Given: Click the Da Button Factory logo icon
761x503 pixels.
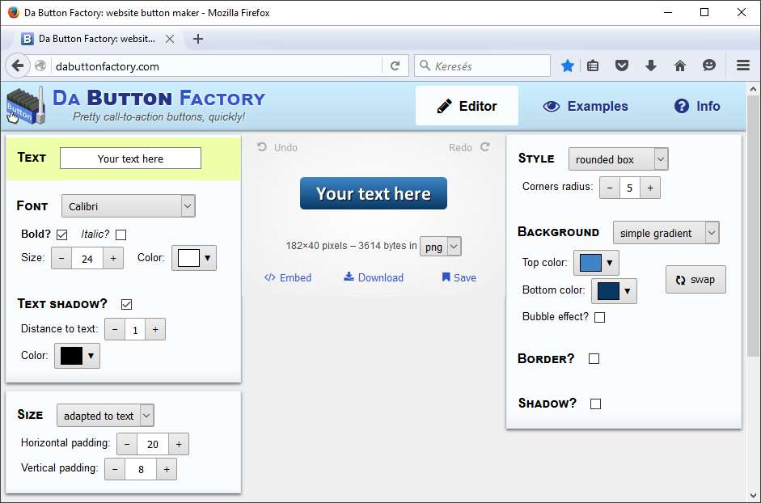Looking at the screenshot, I should (25, 105).
